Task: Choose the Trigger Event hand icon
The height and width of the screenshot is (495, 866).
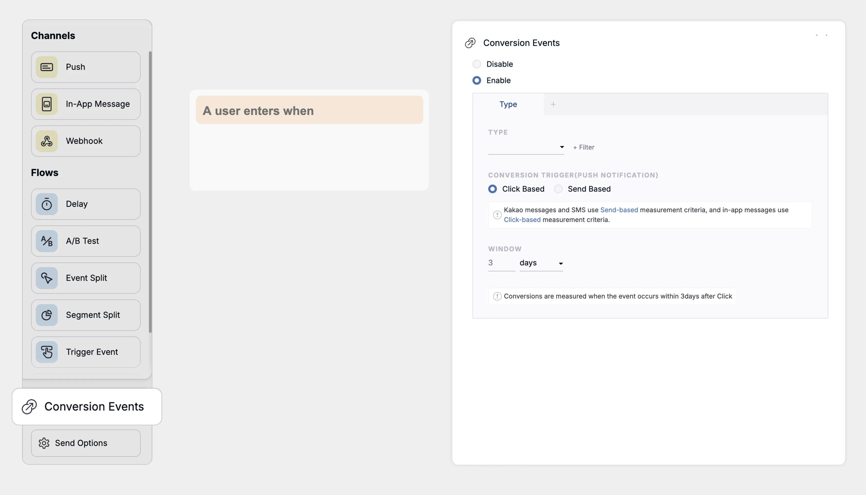Action: pyautogui.click(x=47, y=352)
